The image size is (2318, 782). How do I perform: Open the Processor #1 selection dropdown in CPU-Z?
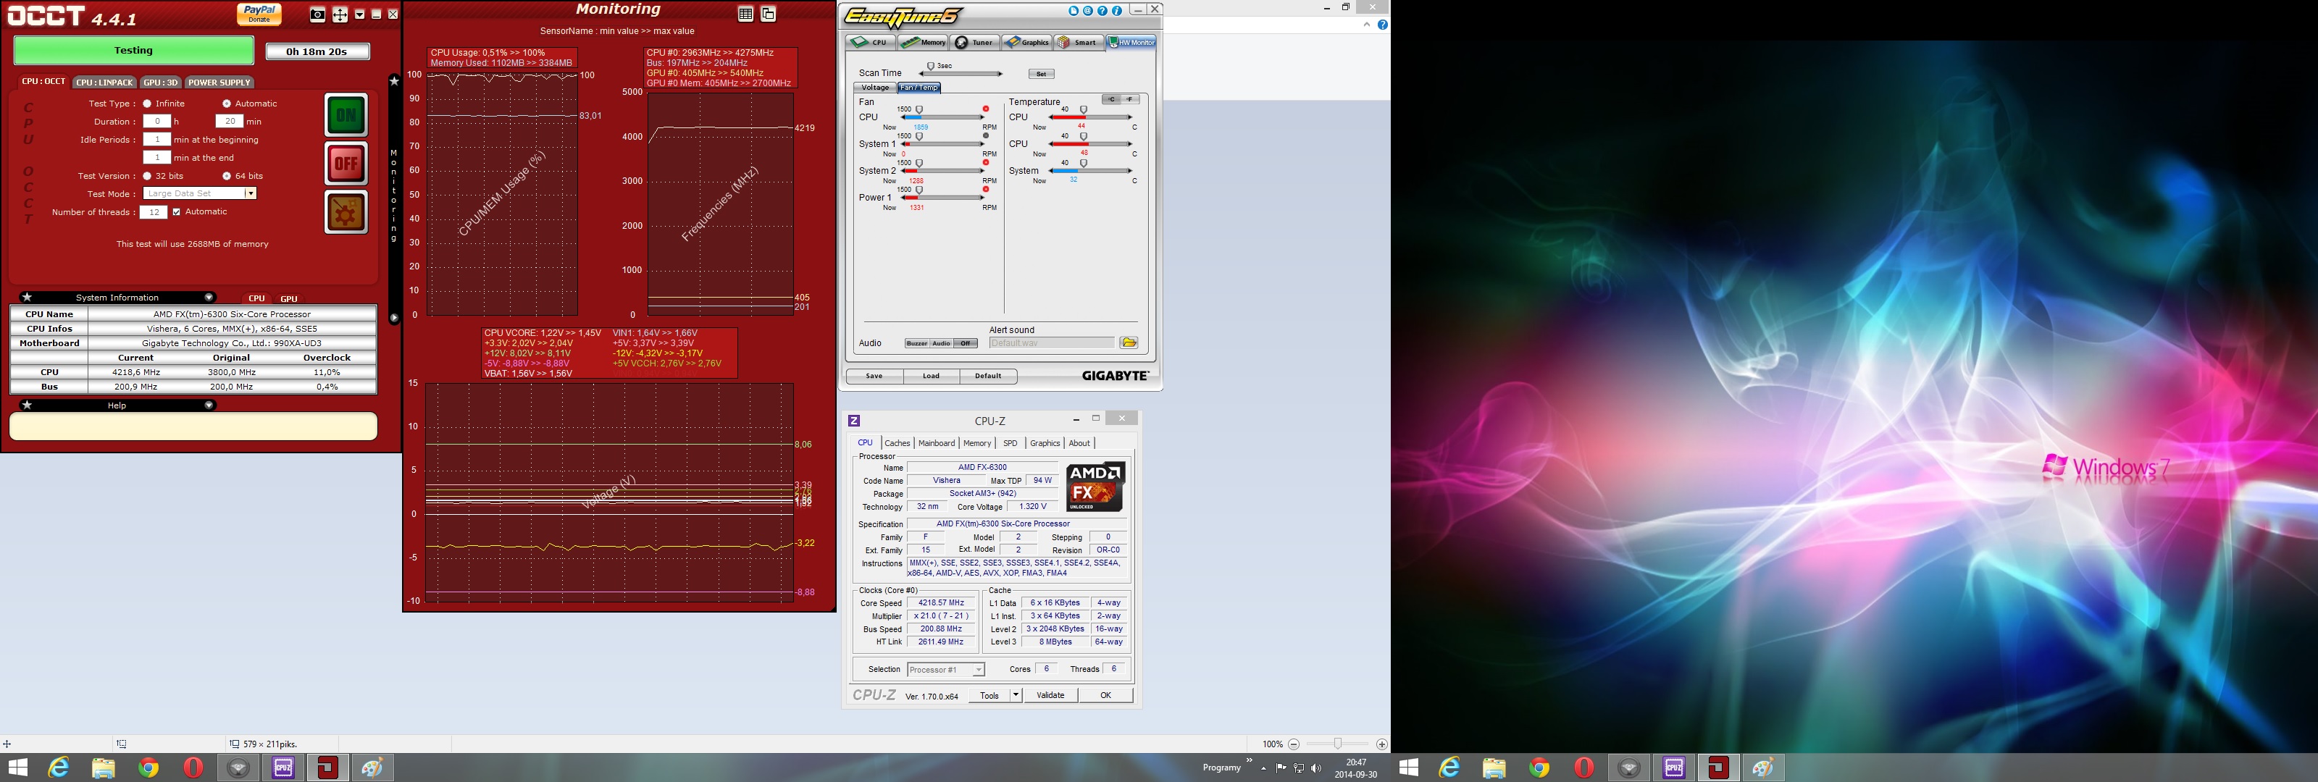click(979, 670)
